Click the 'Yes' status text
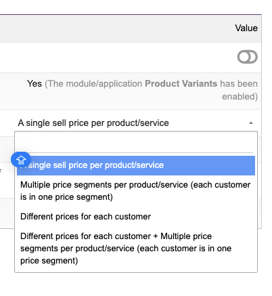Screen dimensions: 272x296 pos(35,83)
